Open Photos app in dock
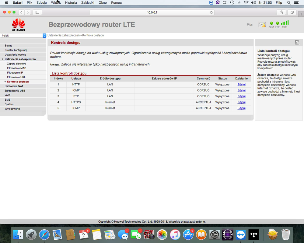This screenshot has width=304, height=243. click(162, 235)
